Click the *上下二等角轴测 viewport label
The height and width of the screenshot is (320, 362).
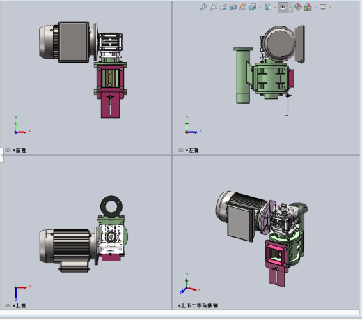click(x=198, y=305)
